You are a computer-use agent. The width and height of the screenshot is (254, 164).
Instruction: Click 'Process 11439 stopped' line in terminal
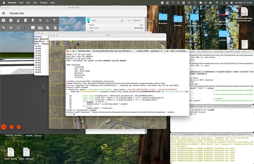75,87
